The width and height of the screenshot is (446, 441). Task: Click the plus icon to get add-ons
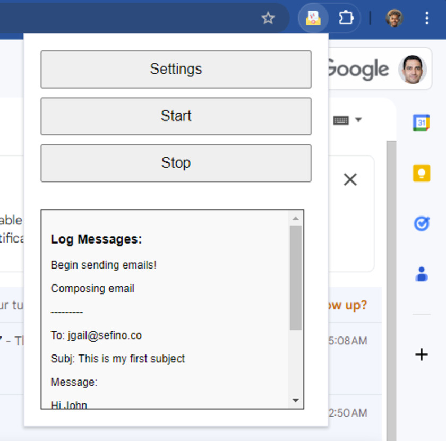pyautogui.click(x=421, y=354)
